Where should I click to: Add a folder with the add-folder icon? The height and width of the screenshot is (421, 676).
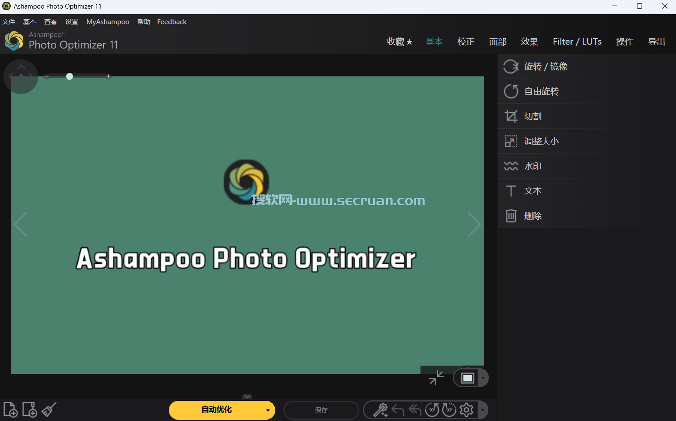click(30, 410)
